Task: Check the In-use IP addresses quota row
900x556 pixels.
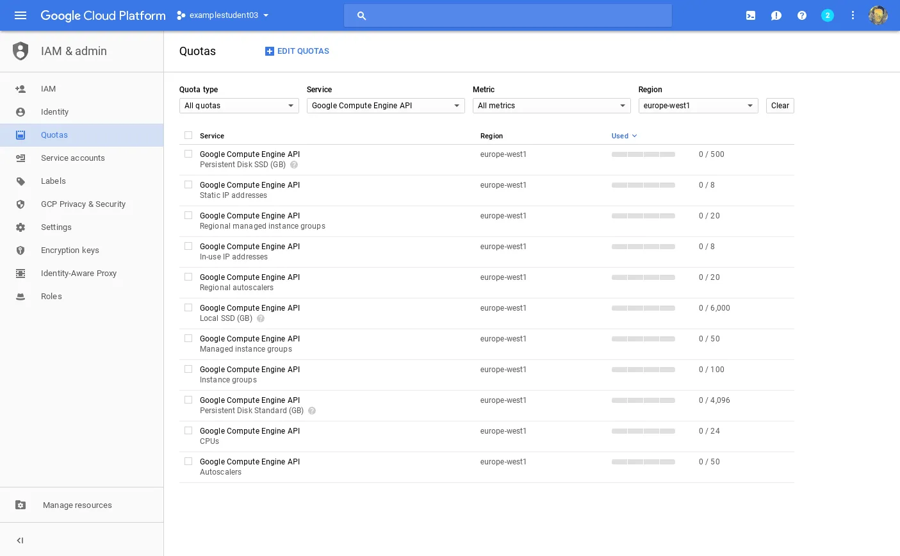Action: (188, 246)
